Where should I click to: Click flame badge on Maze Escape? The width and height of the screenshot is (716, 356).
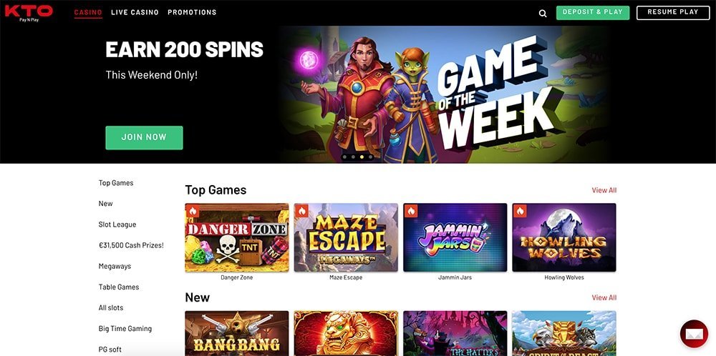pyautogui.click(x=301, y=211)
